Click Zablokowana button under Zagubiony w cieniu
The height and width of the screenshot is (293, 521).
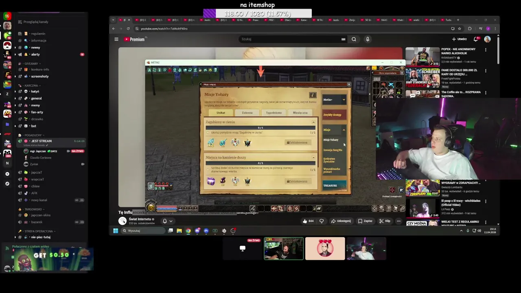[299, 142]
